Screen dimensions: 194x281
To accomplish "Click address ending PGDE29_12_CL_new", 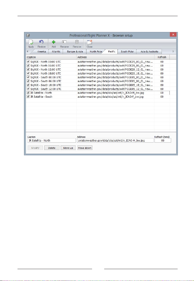I will 115,69.
